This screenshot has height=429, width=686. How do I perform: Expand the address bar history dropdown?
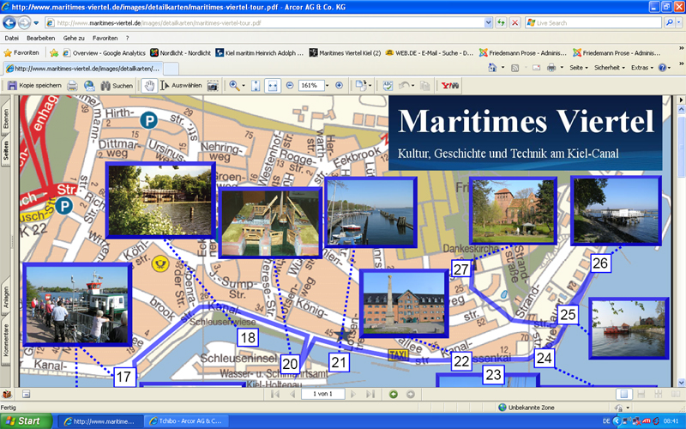click(x=488, y=23)
